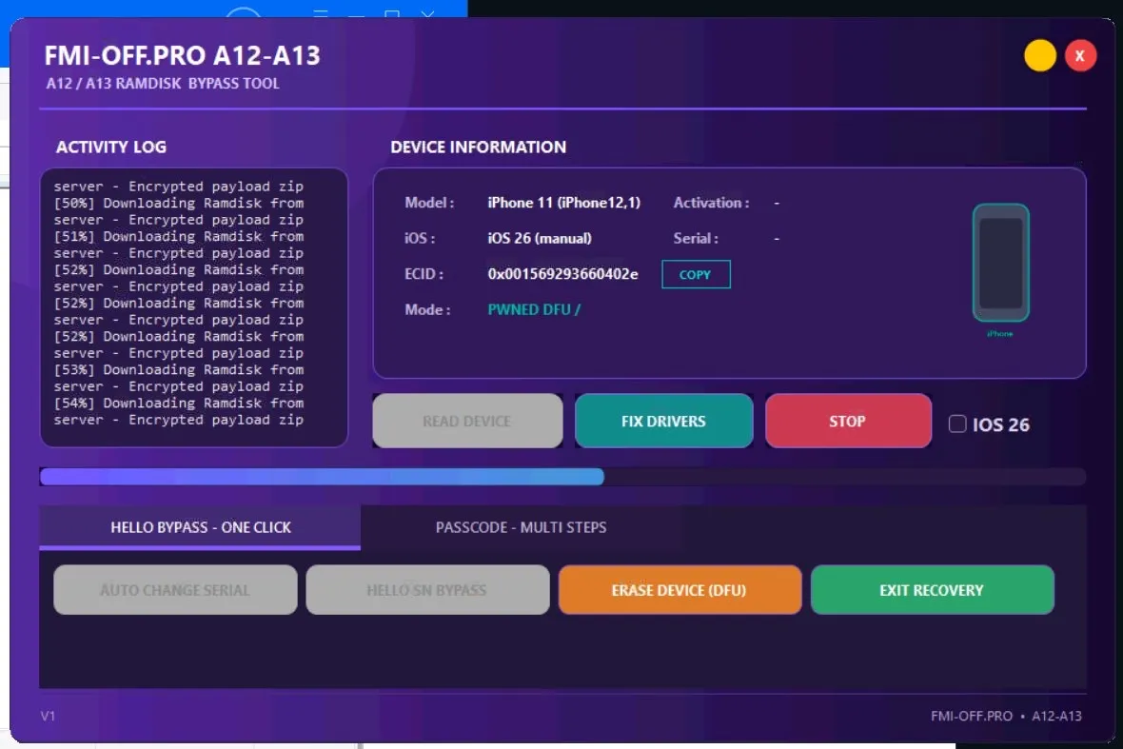Select the ECID value 0x001569293660402e
Screen dimensions: 1123x749
coord(563,274)
